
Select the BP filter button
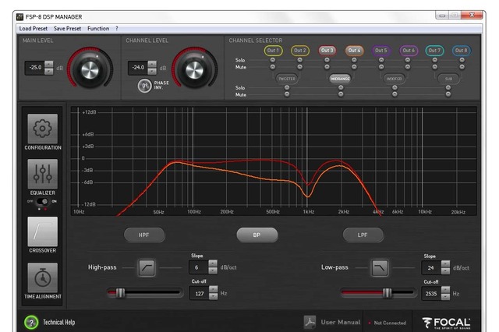(257, 234)
